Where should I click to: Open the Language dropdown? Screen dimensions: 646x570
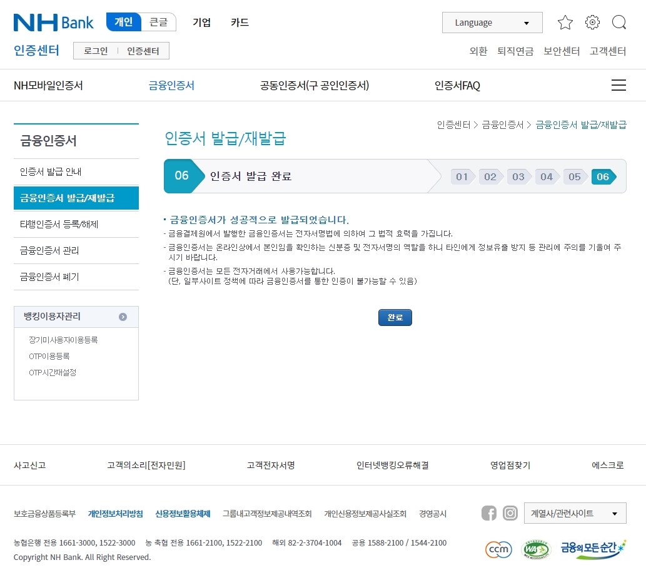click(492, 22)
